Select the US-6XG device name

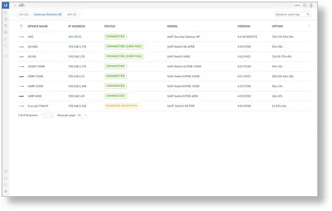coord(33,47)
